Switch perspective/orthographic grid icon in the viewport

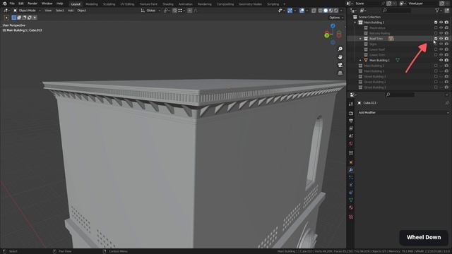340,73
